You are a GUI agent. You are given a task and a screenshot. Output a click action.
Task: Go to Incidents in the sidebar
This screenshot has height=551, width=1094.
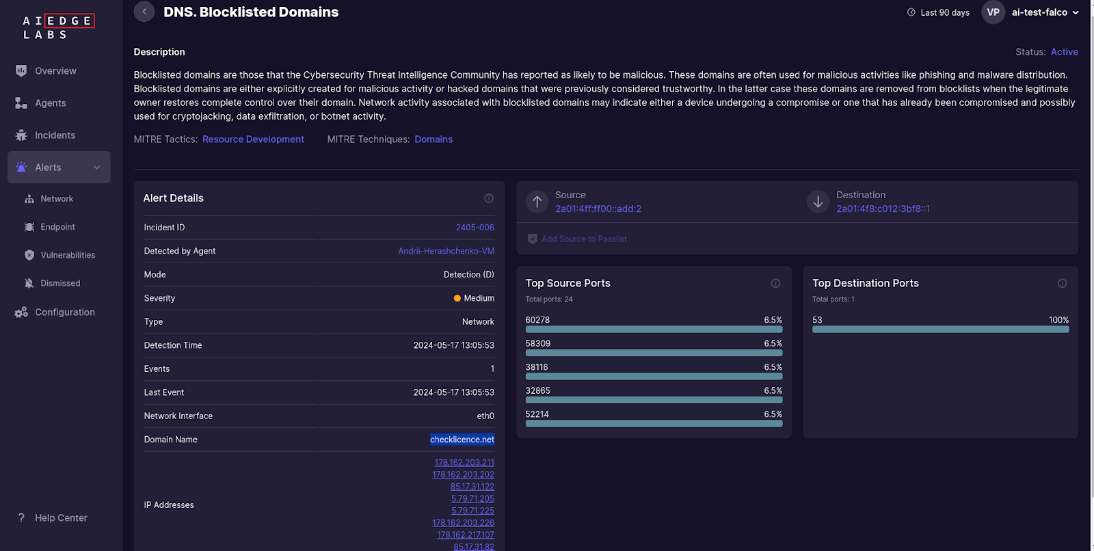click(x=55, y=135)
